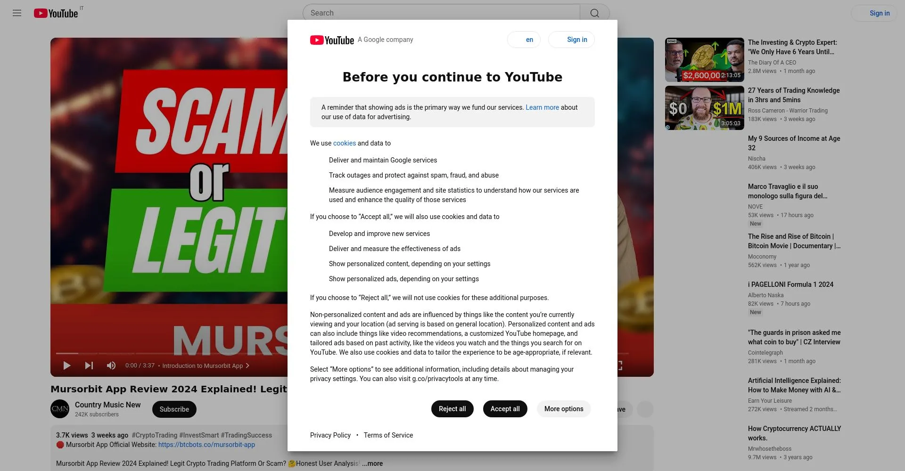Open the Nischa channel name

pos(757,159)
